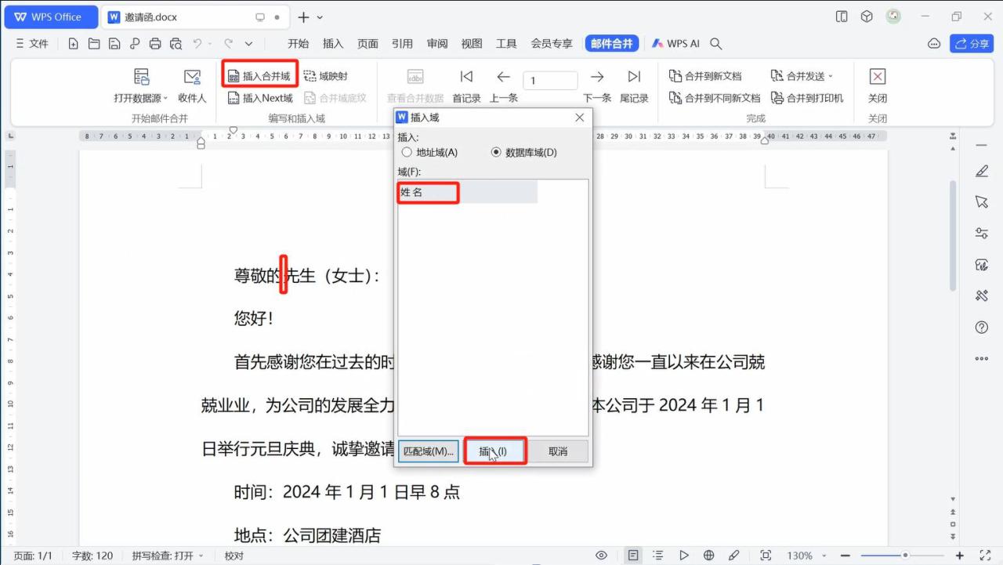Select the 姓名 field in list

(468, 192)
